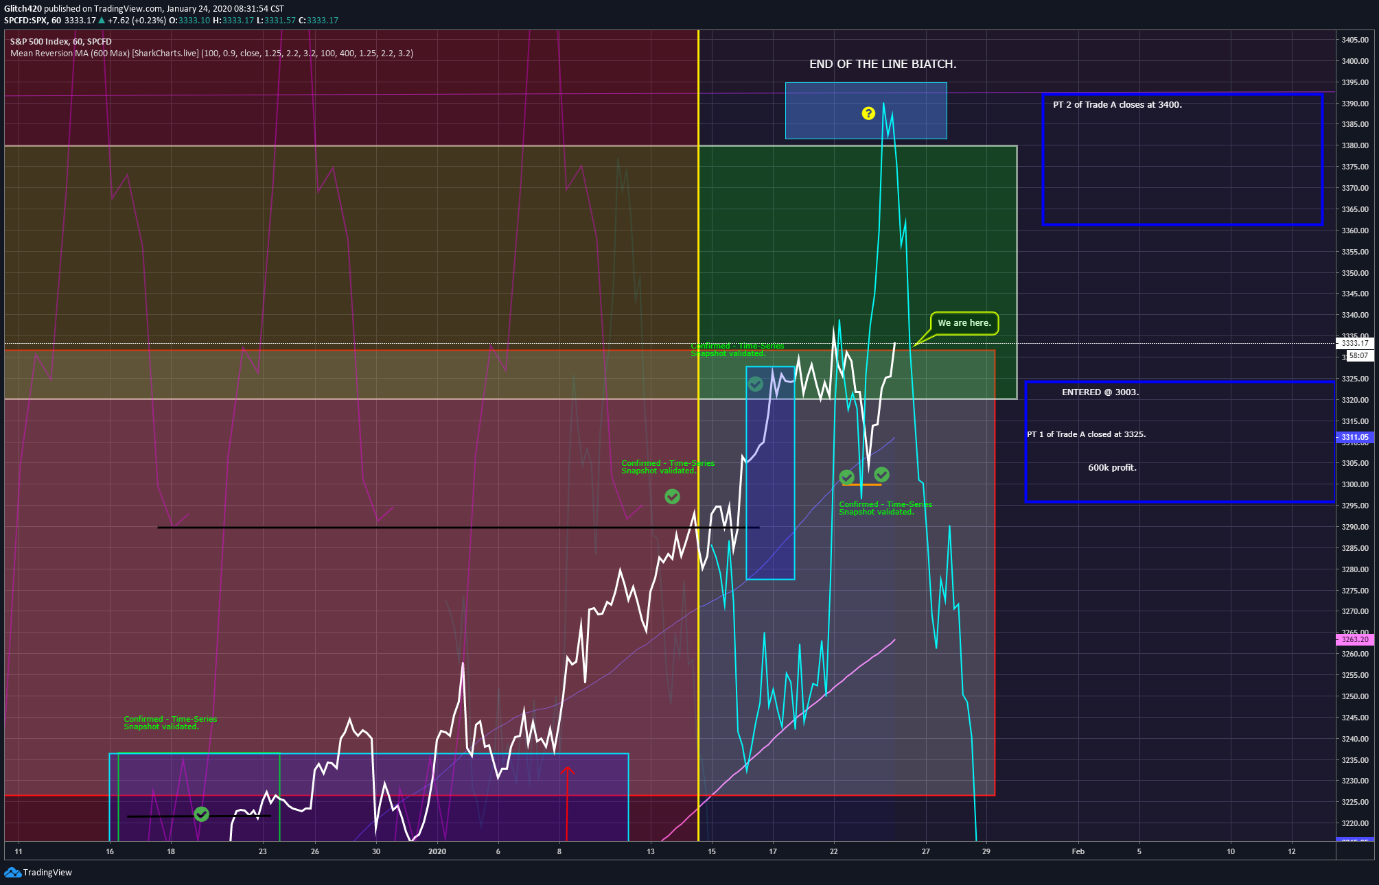Click the green checkmark beside the 3225 black line
The height and width of the screenshot is (885, 1379).
(201, 814)
